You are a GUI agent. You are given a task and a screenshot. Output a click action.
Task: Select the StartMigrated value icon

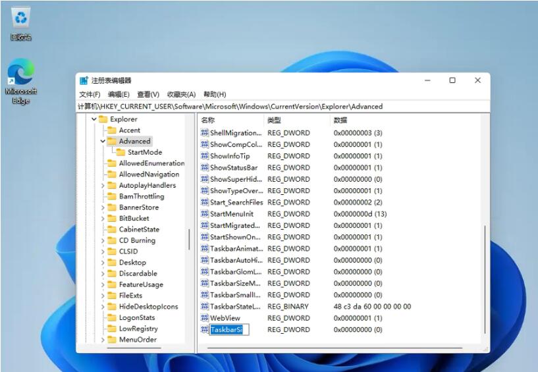[x=205, y=225]
